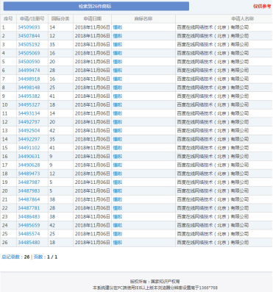Open registration number 34507844 link
The height and width of the screenshot is (292, 273).
pyautogui.click(x=29, y=36)
